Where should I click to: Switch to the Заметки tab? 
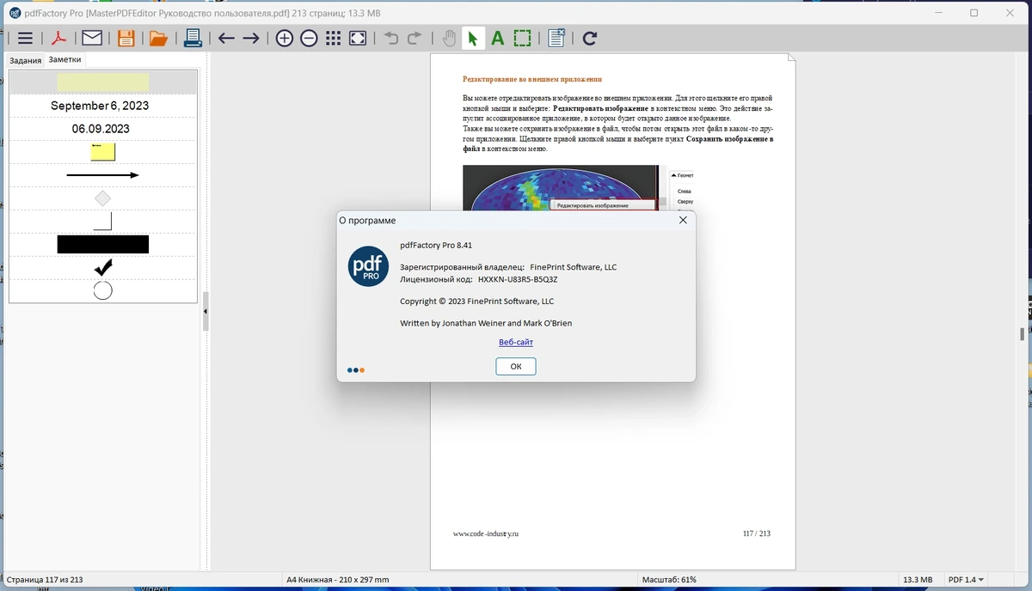tap(65, 60)
